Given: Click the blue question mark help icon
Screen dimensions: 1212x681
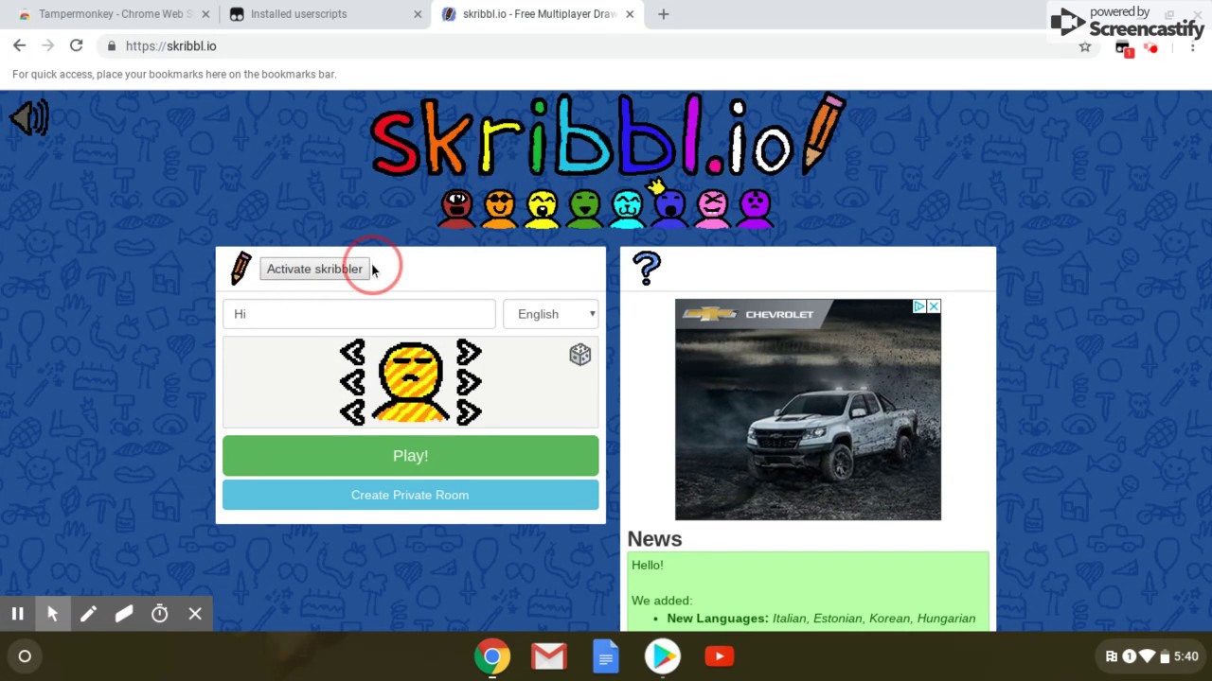Looking at the screenshot, I should coord(647,269).
